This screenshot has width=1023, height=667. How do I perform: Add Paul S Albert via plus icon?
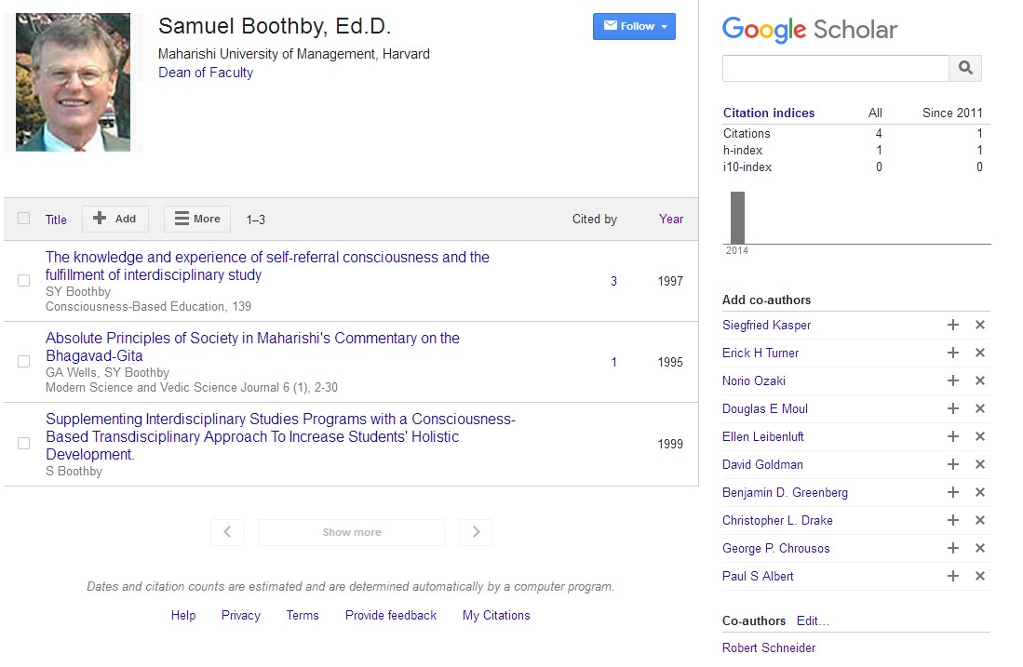952,577
